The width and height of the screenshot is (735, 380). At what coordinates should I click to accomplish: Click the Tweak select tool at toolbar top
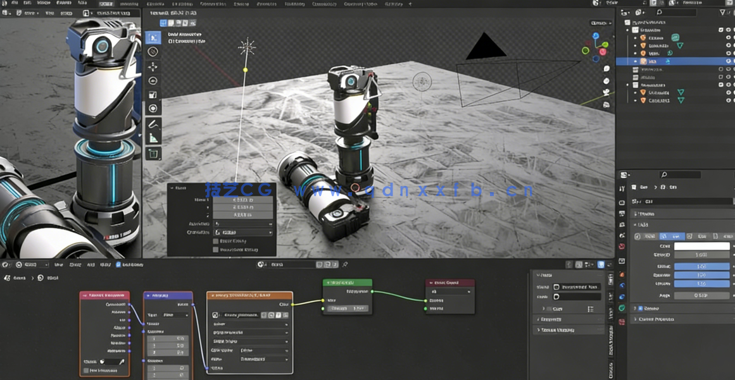153,36
